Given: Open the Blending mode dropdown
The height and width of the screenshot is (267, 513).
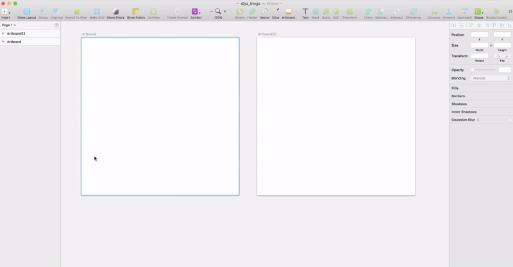Looking at the screenshot, I should tap(491, 78).
